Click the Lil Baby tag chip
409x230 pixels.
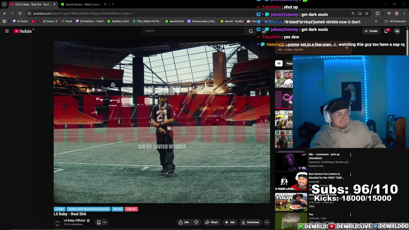click(x=59, y=209)
